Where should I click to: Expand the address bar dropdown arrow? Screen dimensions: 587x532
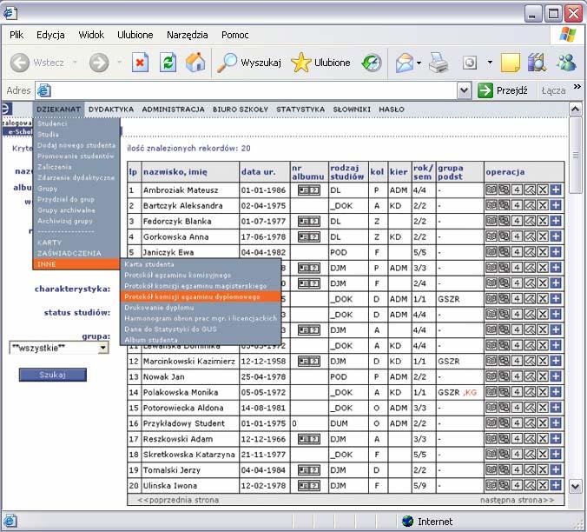[464, 90]
